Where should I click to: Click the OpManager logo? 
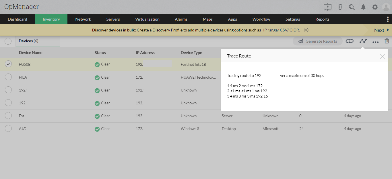[x=22, y=7]
